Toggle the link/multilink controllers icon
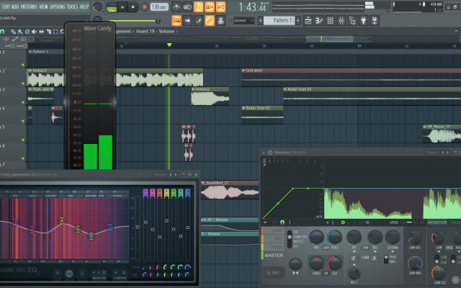This screenshot has width=461, height=288. tap(210, 21)
